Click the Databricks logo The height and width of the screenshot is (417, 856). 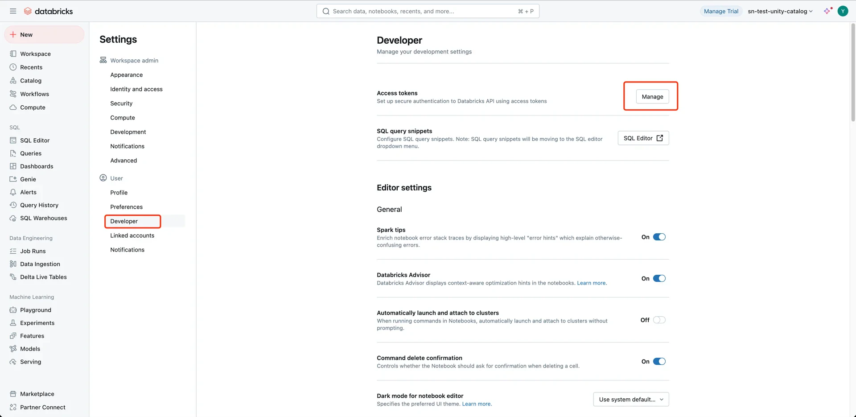tap(48, 11)
